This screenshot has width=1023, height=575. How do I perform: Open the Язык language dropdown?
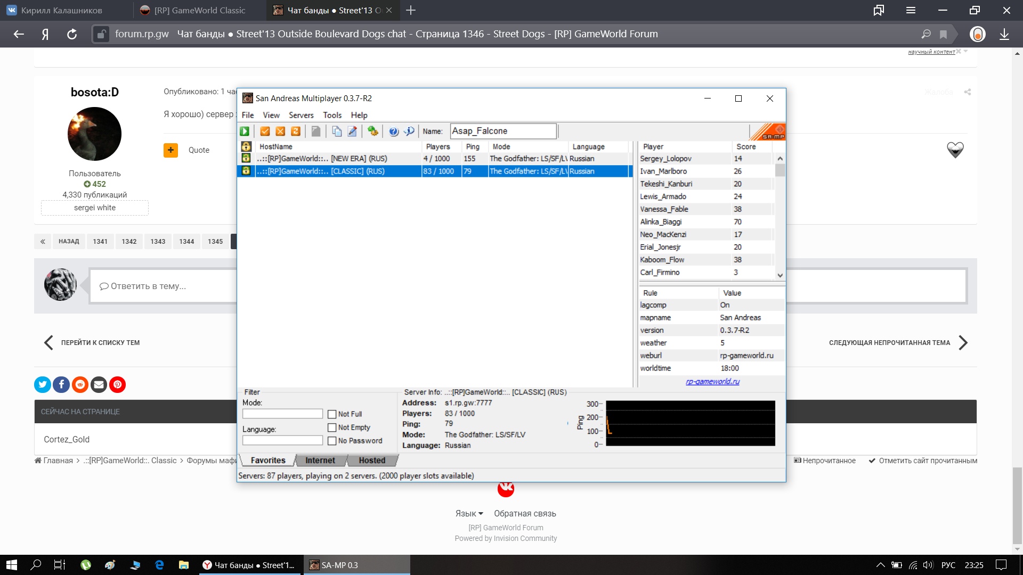coord(469,513)
